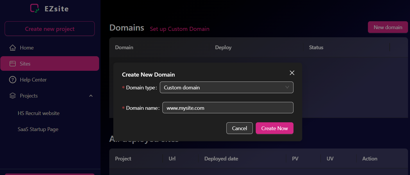Cancel the new domain creation
Image resolution: width=410 pixels, height=175 pixels.
(239, 128)
